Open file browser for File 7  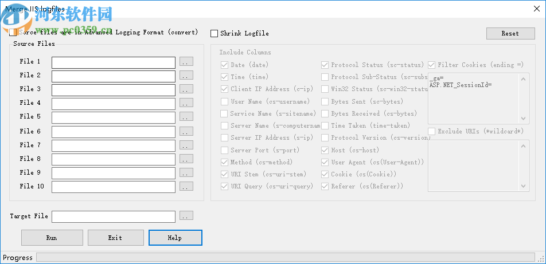186,145
